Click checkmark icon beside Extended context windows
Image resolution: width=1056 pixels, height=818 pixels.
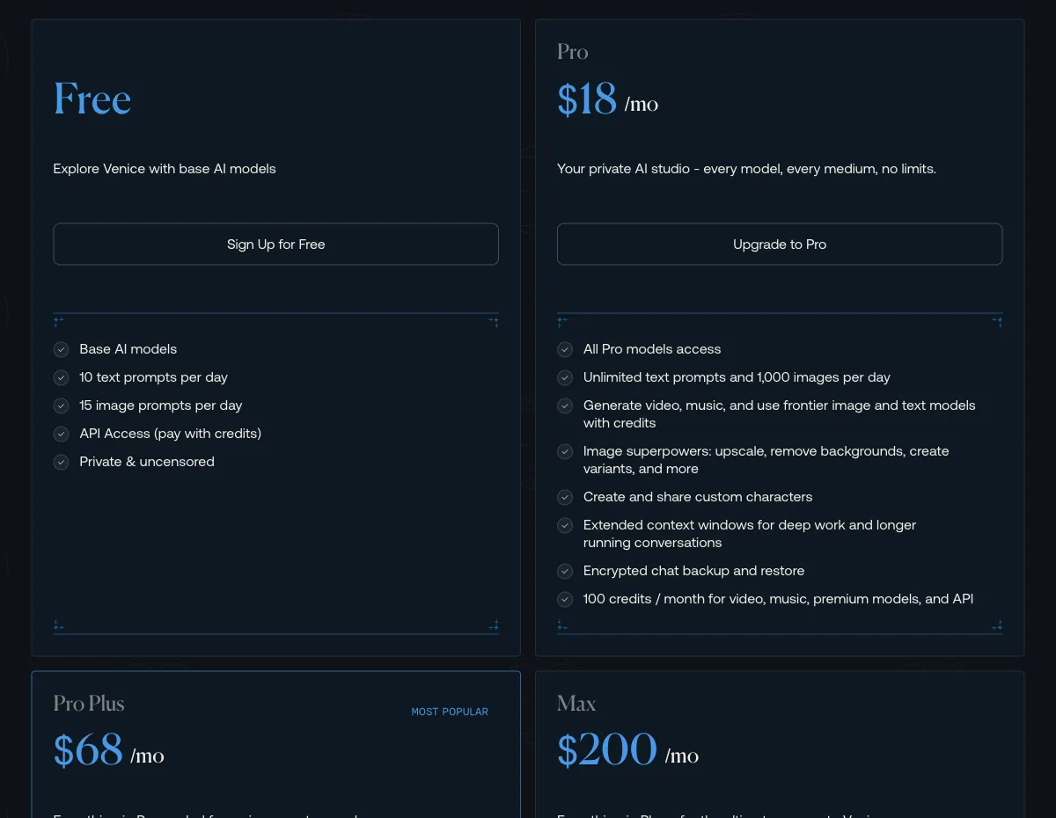[565, 525]
